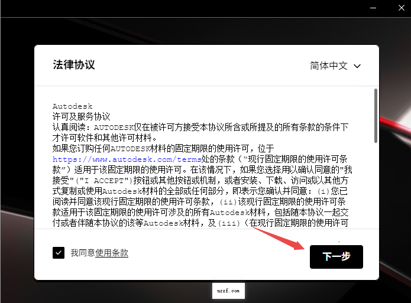Click the 许可及服务协议 title line
This screenshot has height=303, width=411.
click(x=82, y=117)
